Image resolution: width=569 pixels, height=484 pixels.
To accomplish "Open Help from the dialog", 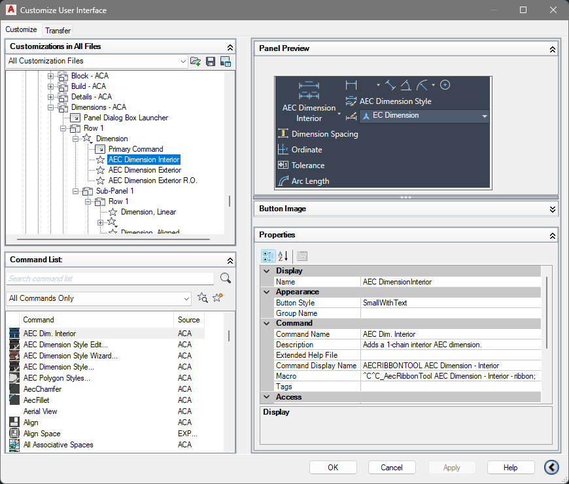I will (x=510, y=467).
